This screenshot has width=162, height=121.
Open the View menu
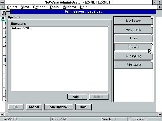coord(25,7)
